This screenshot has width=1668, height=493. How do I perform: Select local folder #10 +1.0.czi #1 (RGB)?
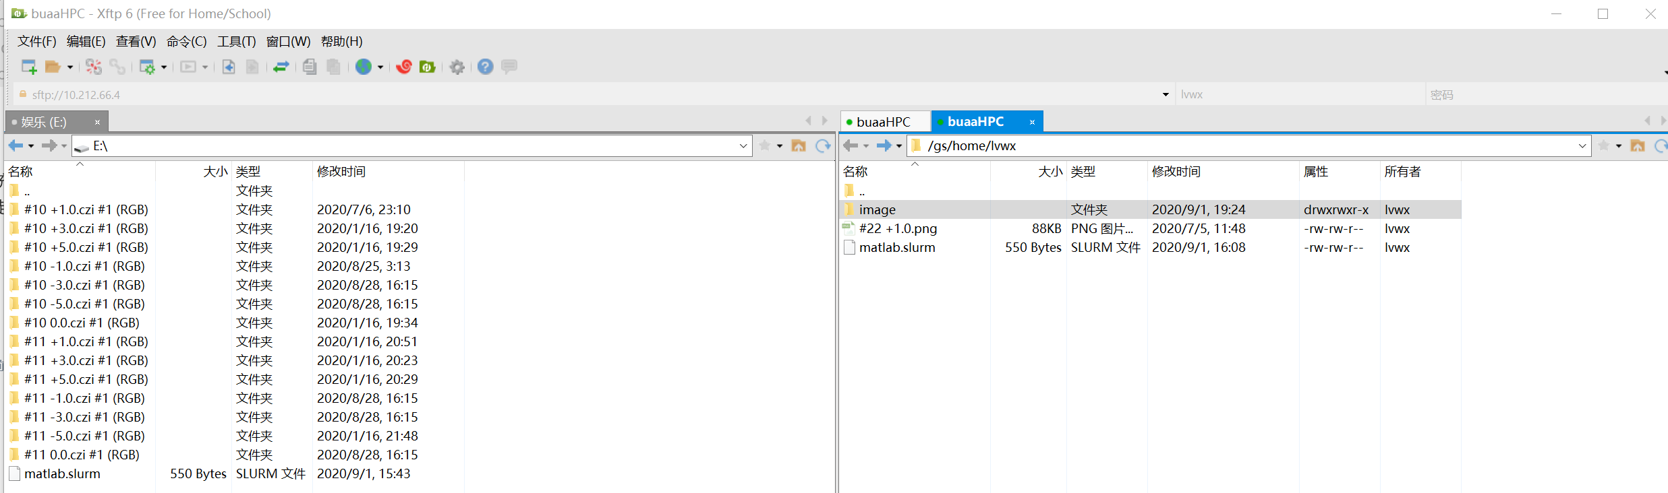pos(235,209)
